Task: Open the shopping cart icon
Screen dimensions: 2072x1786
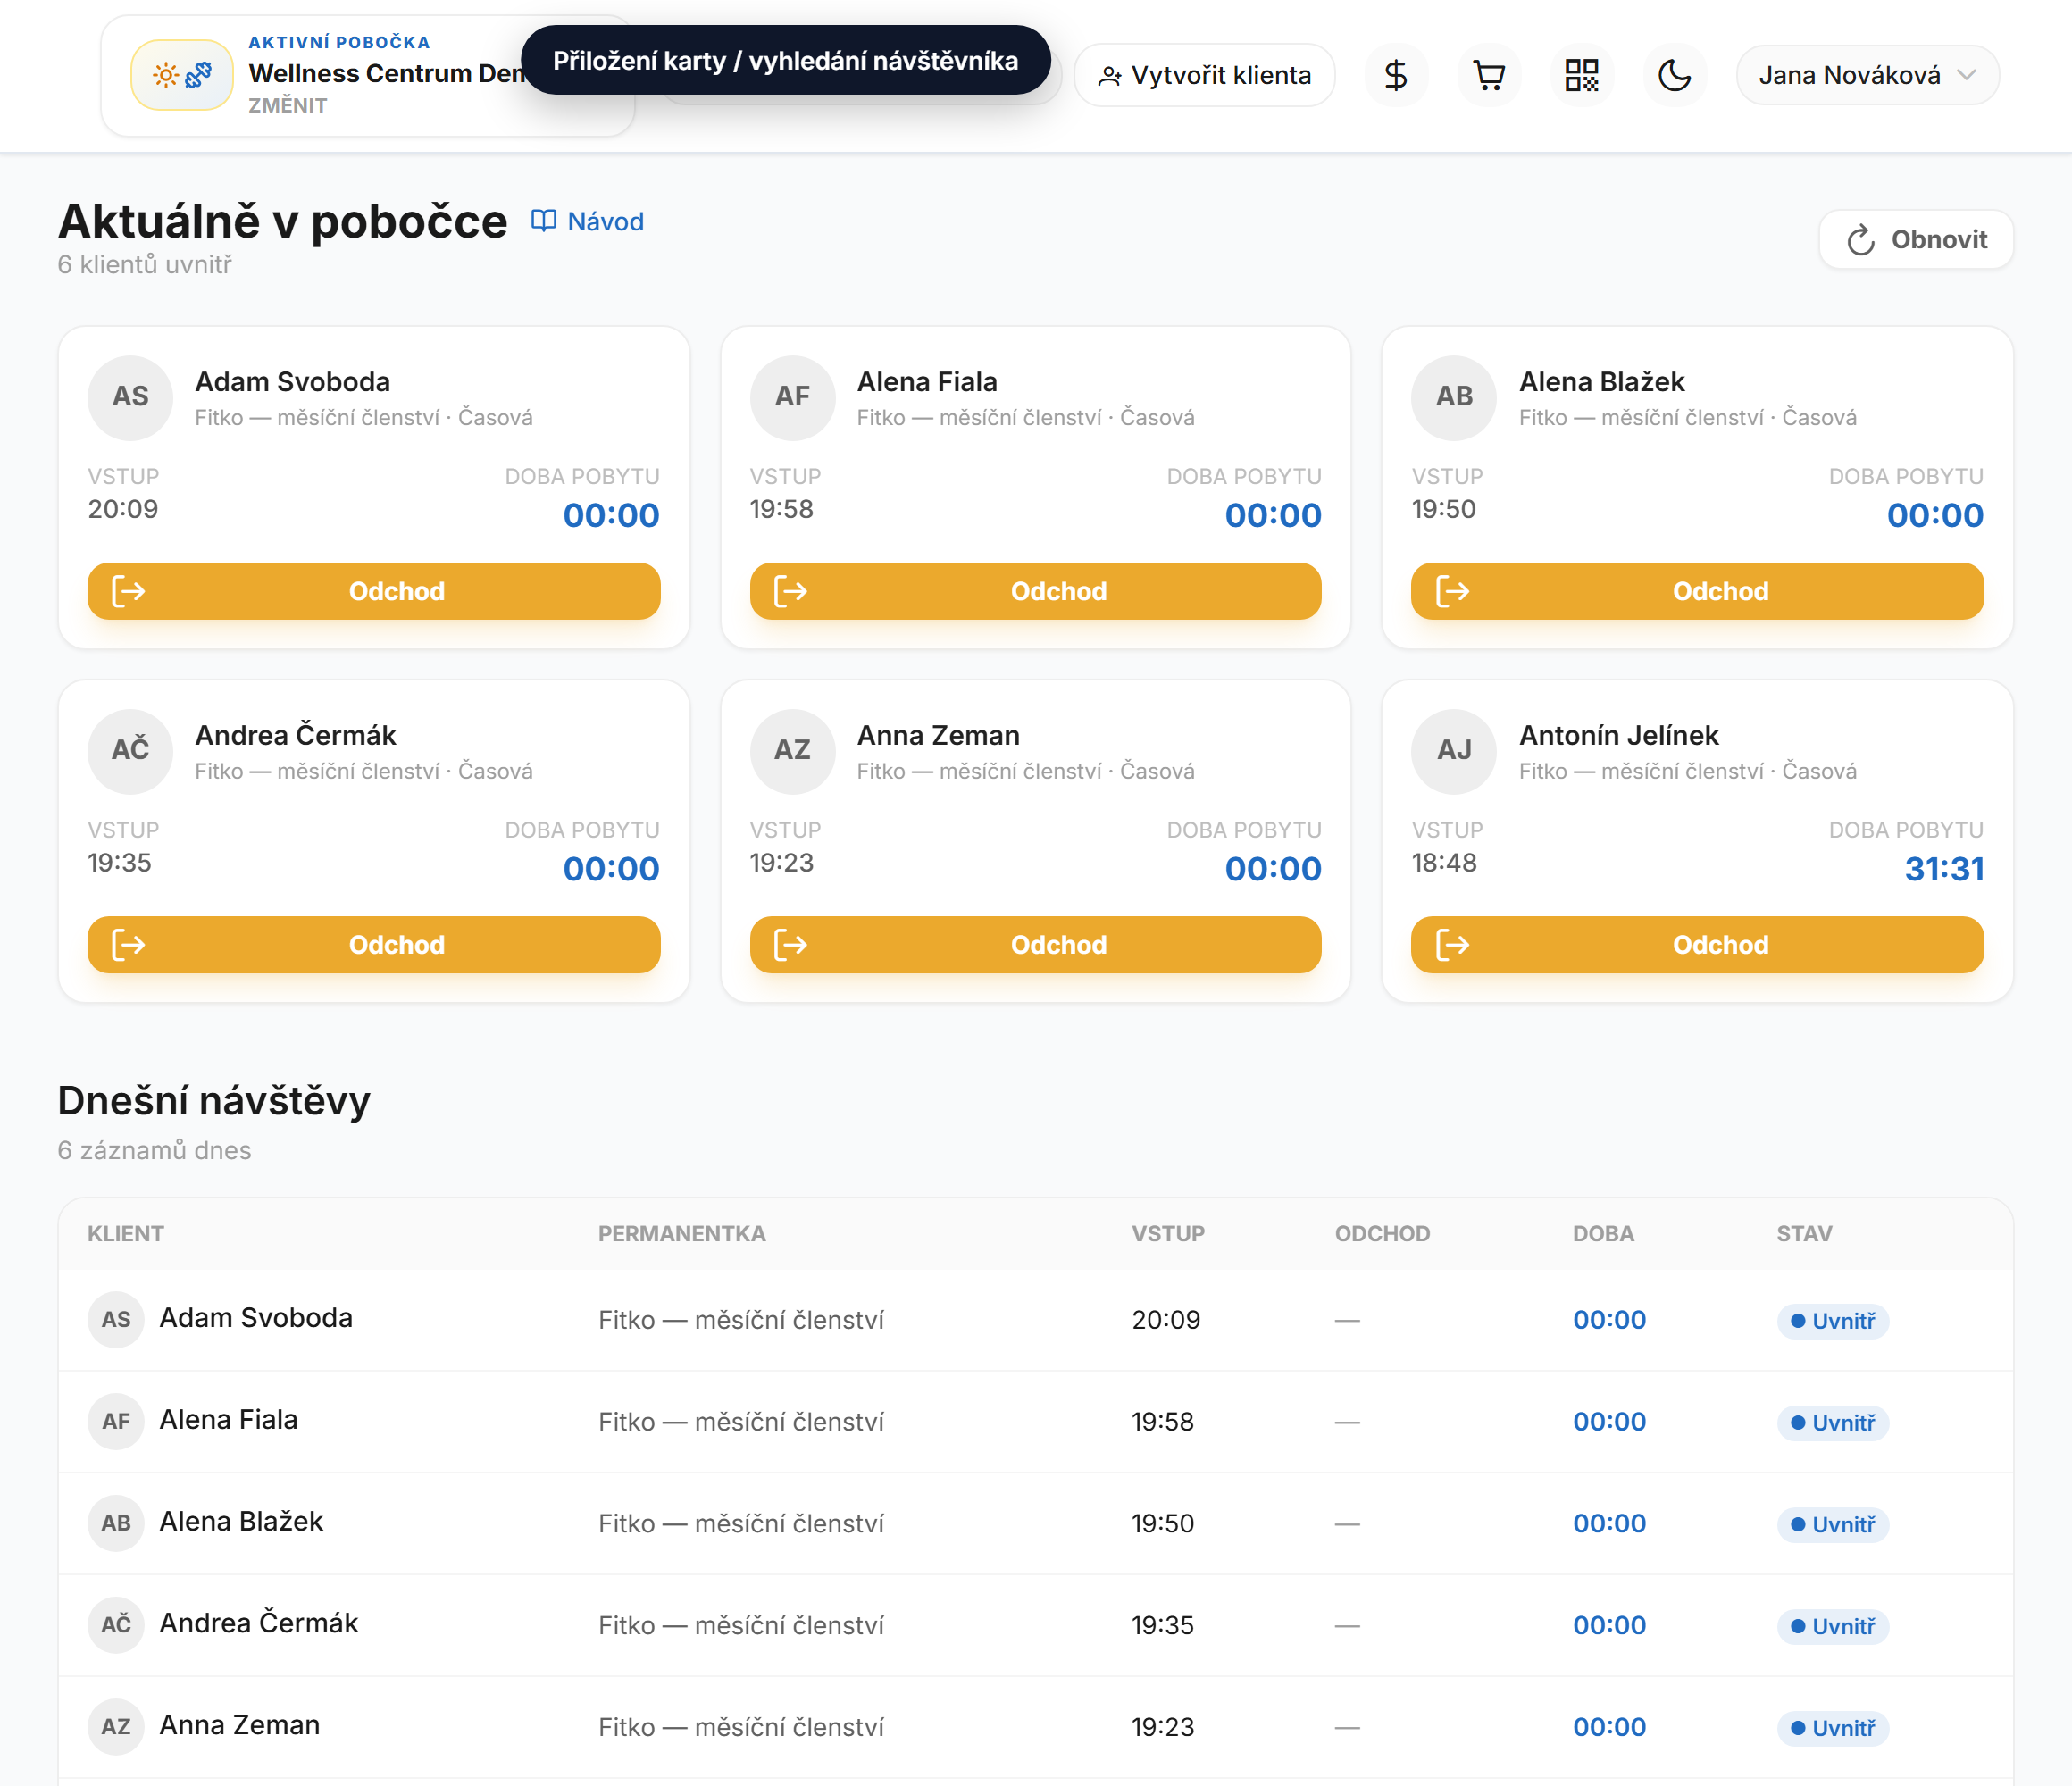Action: click(x=1489, y=75)
